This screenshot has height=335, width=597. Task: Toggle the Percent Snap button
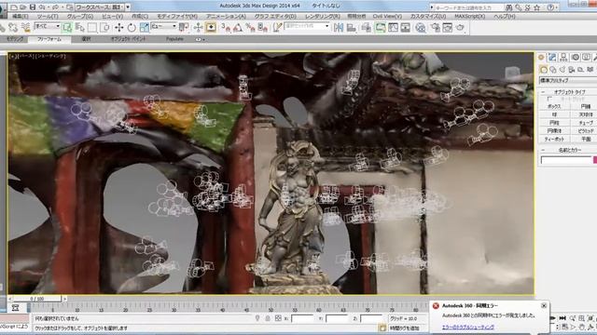tap(250, 27)
